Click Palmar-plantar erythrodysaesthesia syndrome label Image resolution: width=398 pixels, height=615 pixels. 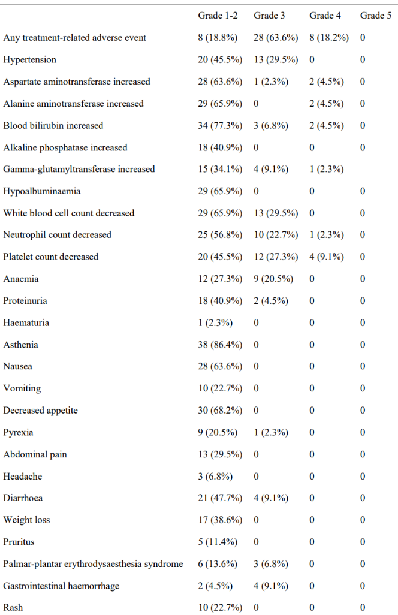click(x=94, y=564)
